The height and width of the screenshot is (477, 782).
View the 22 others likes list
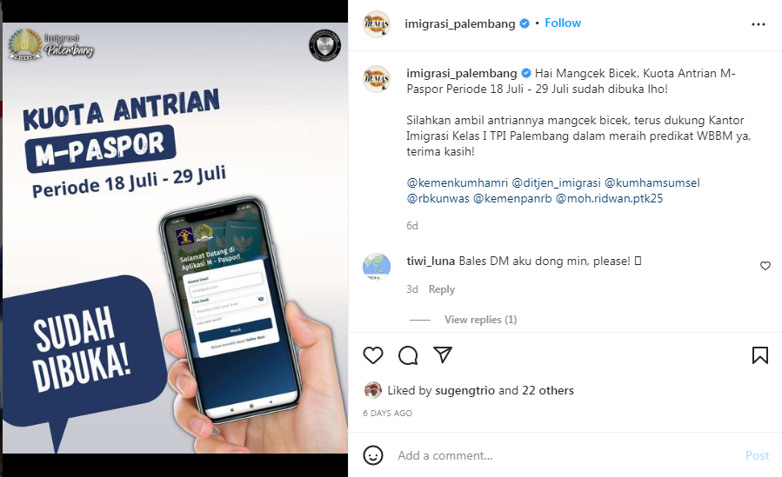[x=548, y=390]
